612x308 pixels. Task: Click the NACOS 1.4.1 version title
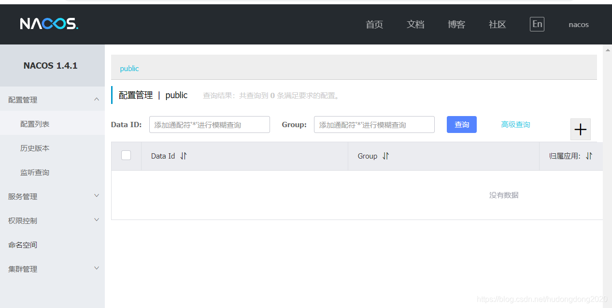(51, 66)
